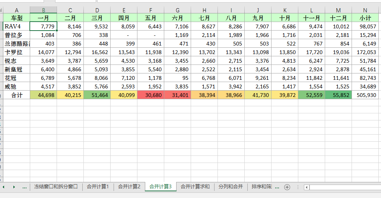Click the 小计 header cell
The height and width of the screenshot is (198, 381).
pyautogui.click(x=365, y=18)
